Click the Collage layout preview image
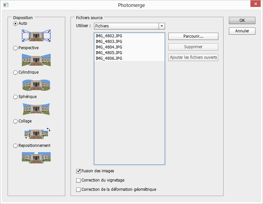Viewport: 263px width, 204px height. 37,133
